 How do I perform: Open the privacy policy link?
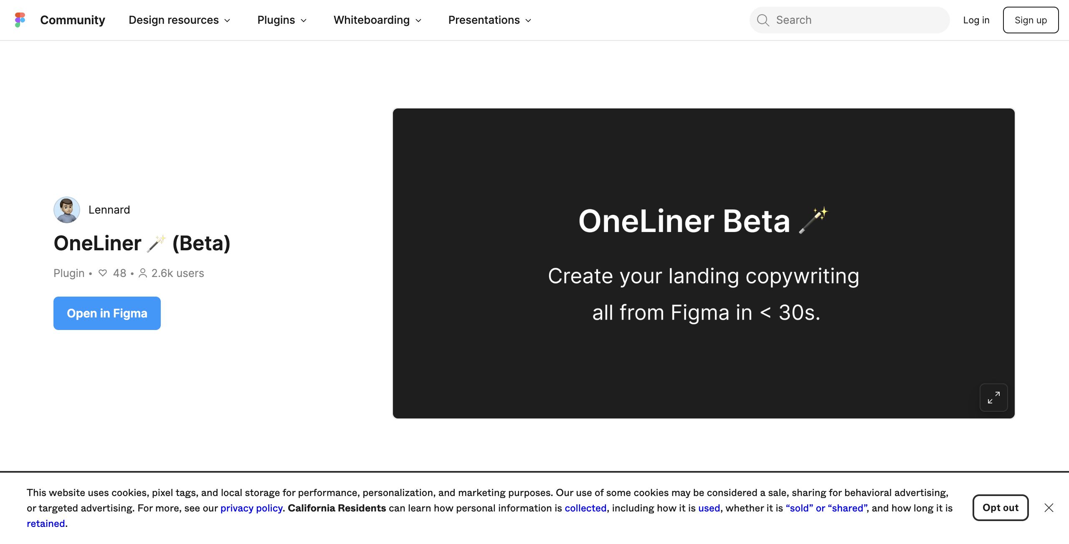251,508
